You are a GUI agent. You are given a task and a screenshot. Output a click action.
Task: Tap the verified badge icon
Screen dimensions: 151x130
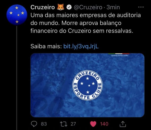[69, 7]
